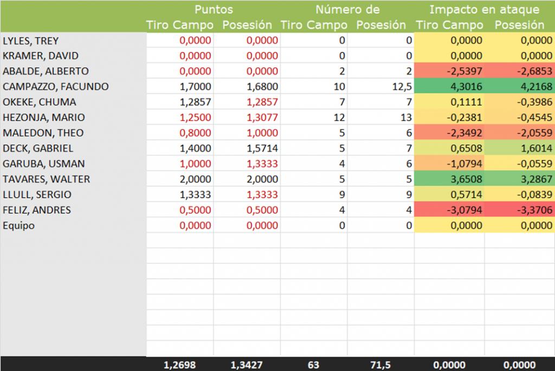Click Deck's 1,6014 impact value
This screenshot has width=555, height=371.
tap(519, 148)
